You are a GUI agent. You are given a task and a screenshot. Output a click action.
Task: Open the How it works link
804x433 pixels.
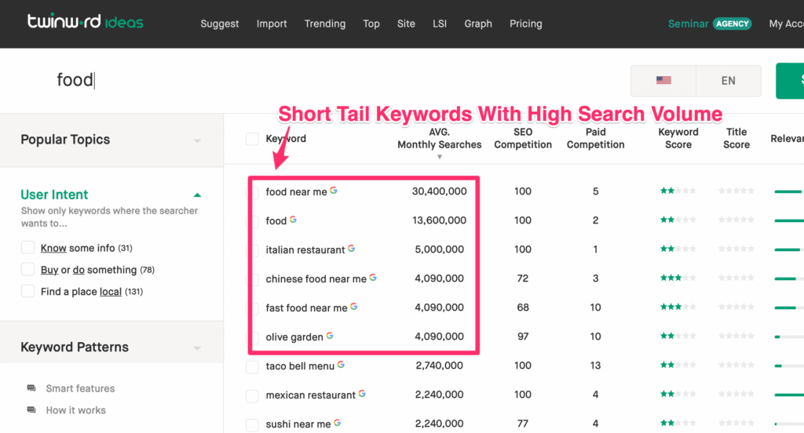[x=75, y=410]
